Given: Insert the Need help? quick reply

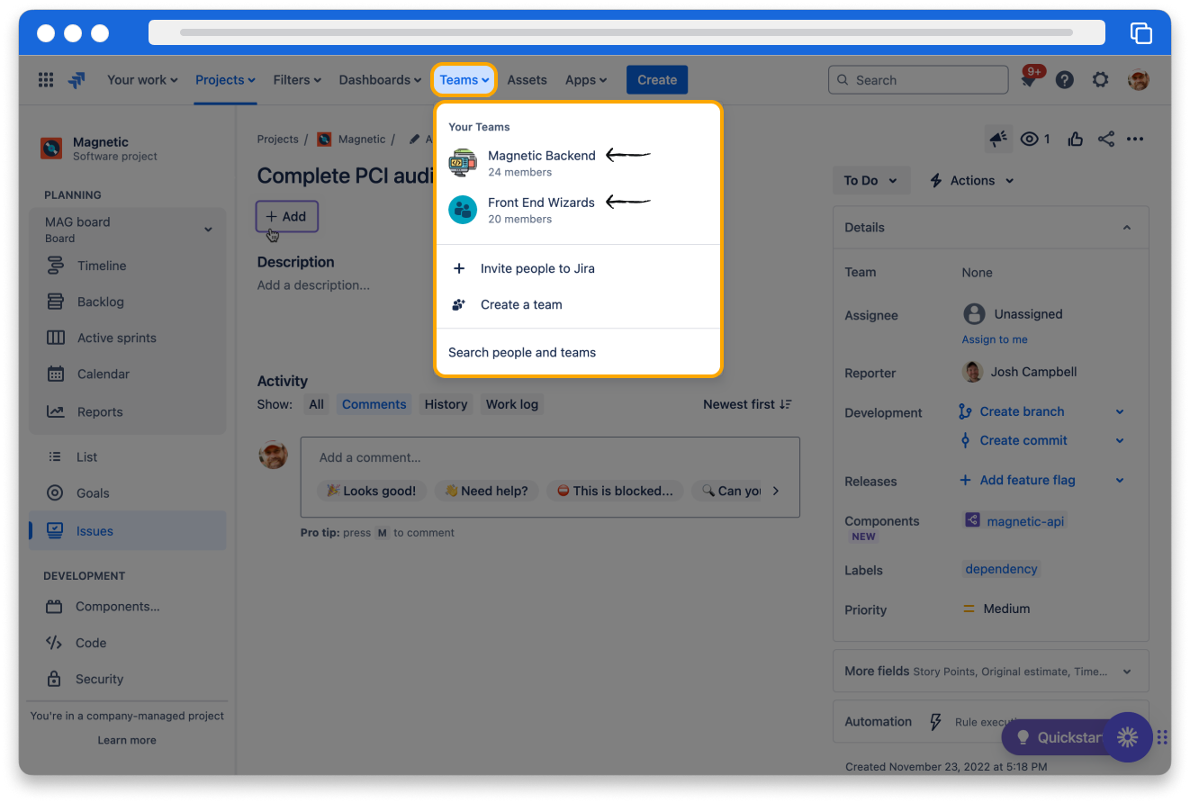Looking at the screenshot, I should (x=487, y=491).
